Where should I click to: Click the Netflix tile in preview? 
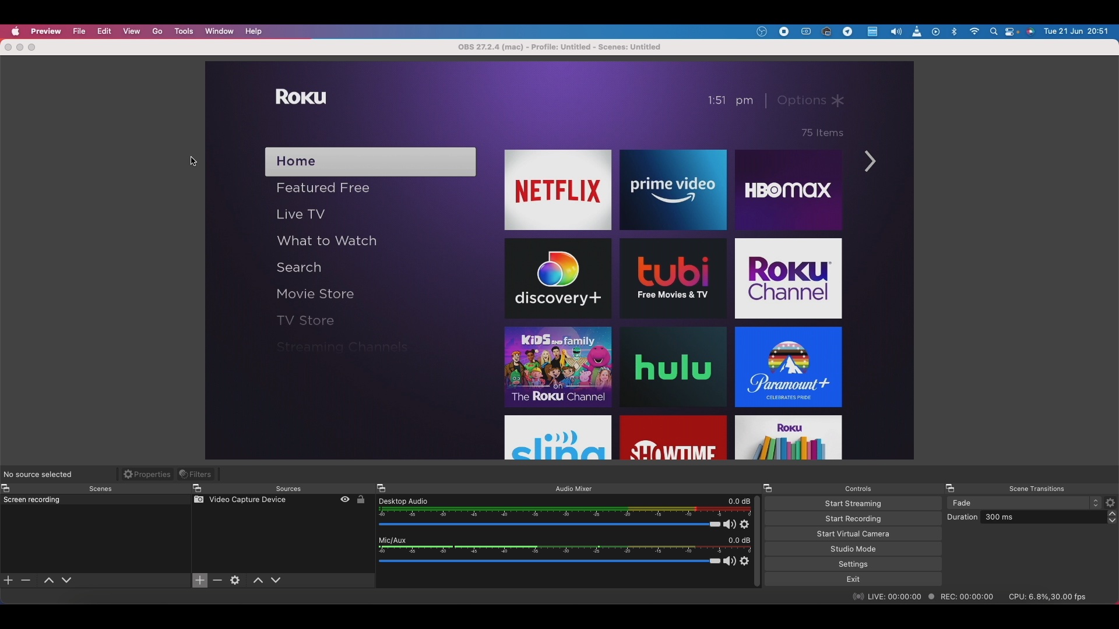(x=558, y=190)
